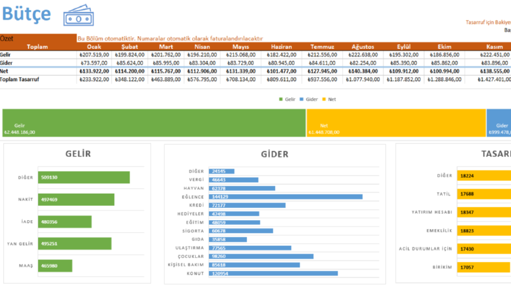The image size is (511, 287).
Task: Select the Eylül month header
Action: click(403, 47)
